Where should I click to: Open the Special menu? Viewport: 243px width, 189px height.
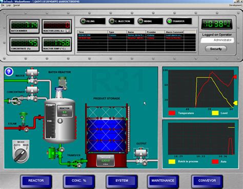click(16, 6)
